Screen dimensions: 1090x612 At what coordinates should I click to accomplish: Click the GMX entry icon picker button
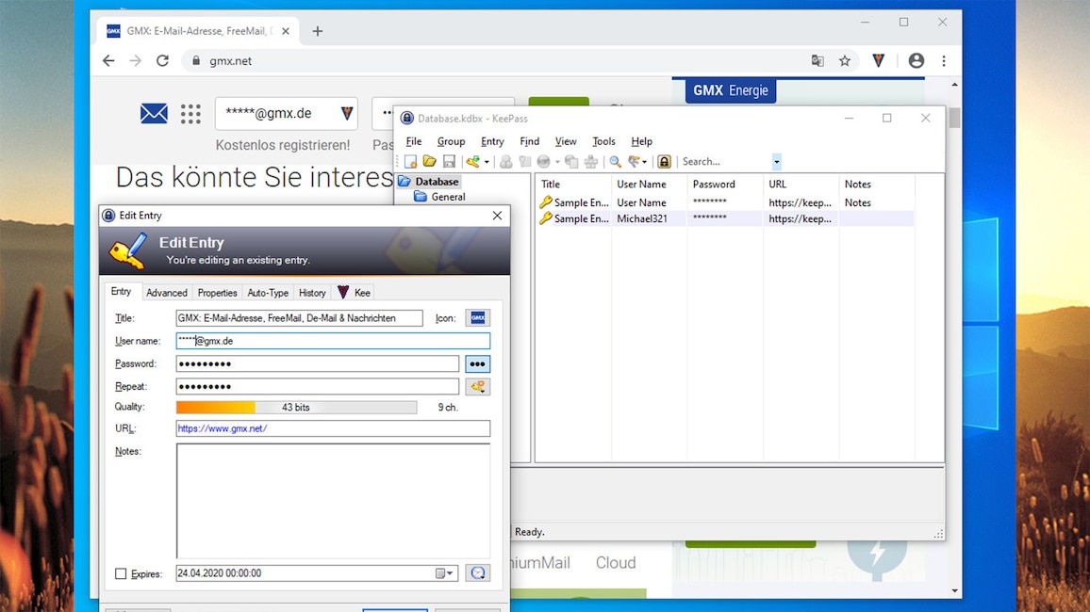click(x=477, y=318)
